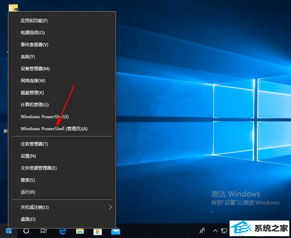Select 电源选项(O) menu entry

pyautogui.click(x=62, y=33)
